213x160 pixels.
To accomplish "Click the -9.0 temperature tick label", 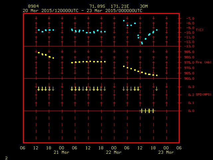I will [190, 28].
